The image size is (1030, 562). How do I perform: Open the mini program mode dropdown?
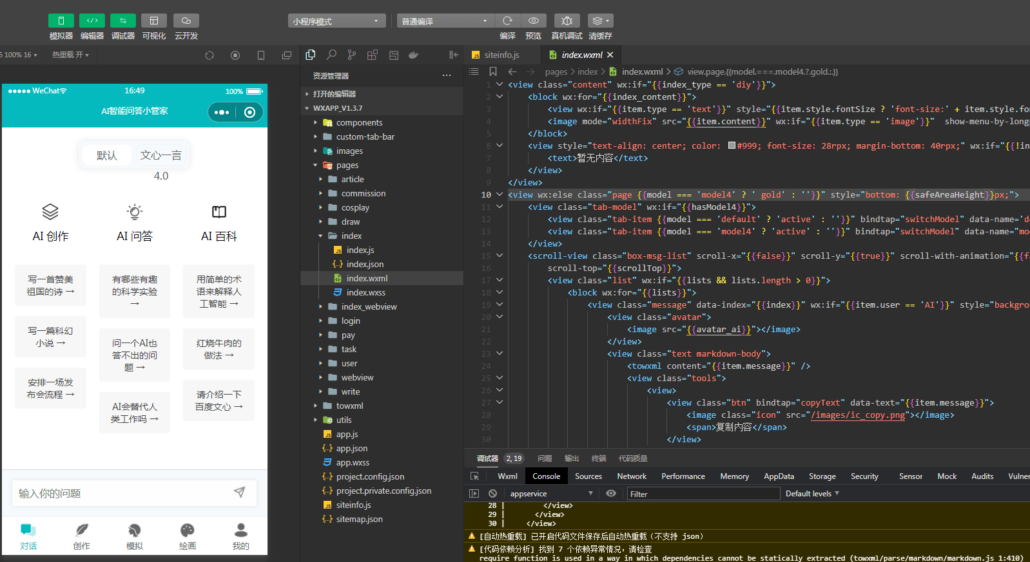point(336,21)
